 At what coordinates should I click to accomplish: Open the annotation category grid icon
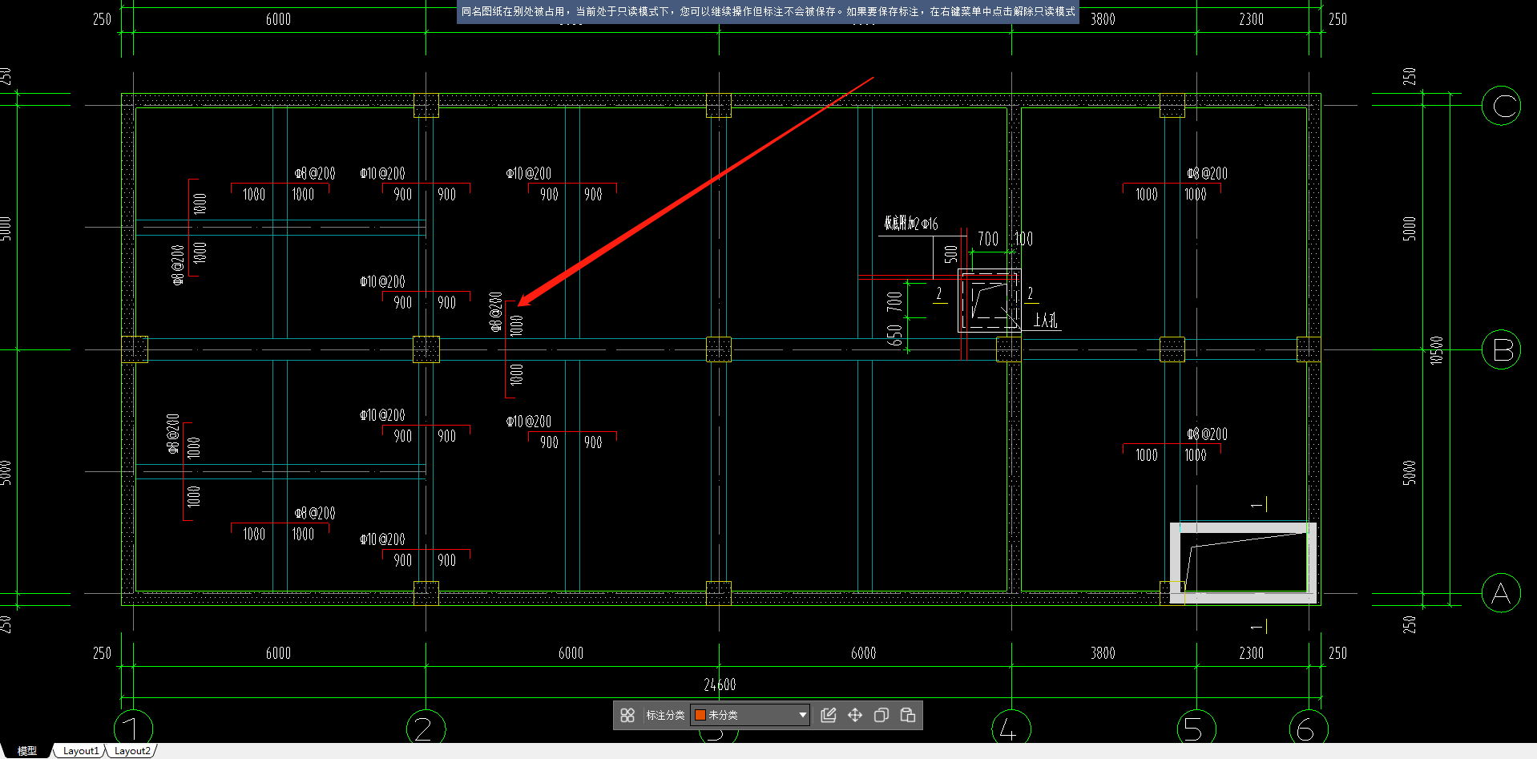(x=627, y=715)
